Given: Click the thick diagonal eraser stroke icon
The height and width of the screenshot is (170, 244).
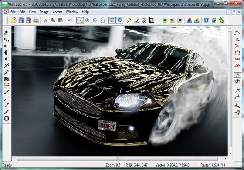Looking at the screenshot, I should pos(7,92).
